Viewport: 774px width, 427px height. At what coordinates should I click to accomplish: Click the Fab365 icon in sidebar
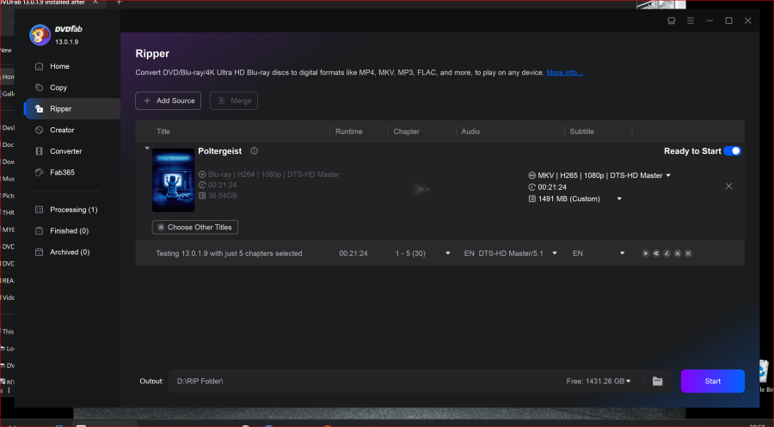click(39, 172)
